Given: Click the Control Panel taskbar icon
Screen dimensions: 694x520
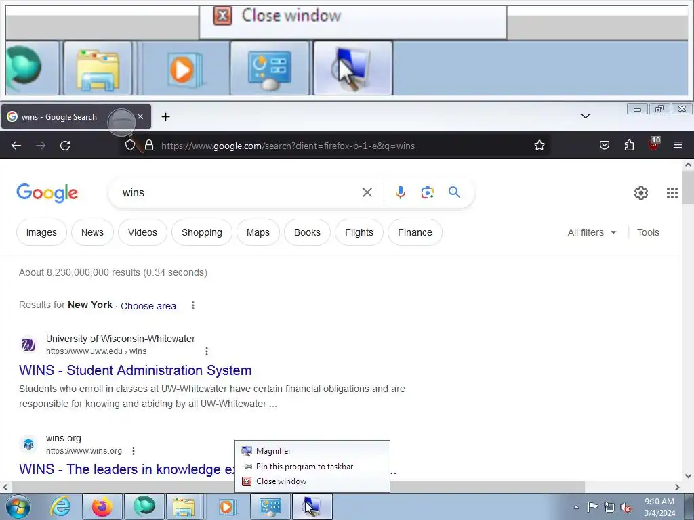Looking at the screenshot, I should 270,506.
